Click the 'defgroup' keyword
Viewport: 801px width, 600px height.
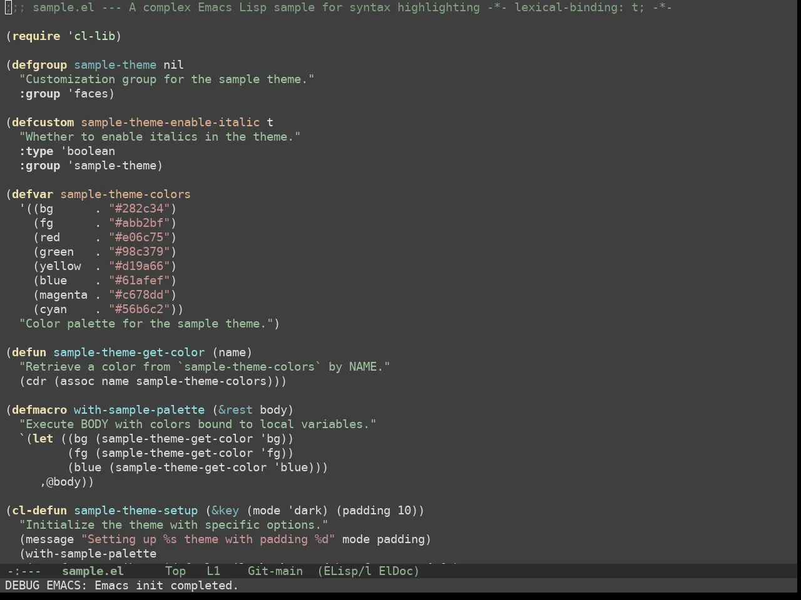pos(39,65)
